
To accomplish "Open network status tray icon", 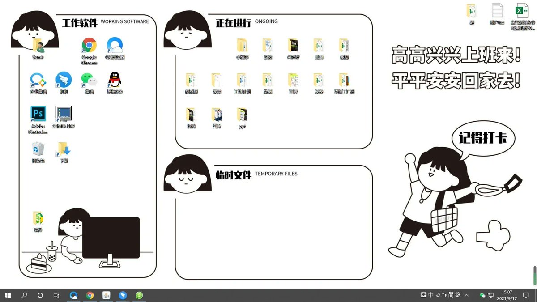I will tap(491, 295).
